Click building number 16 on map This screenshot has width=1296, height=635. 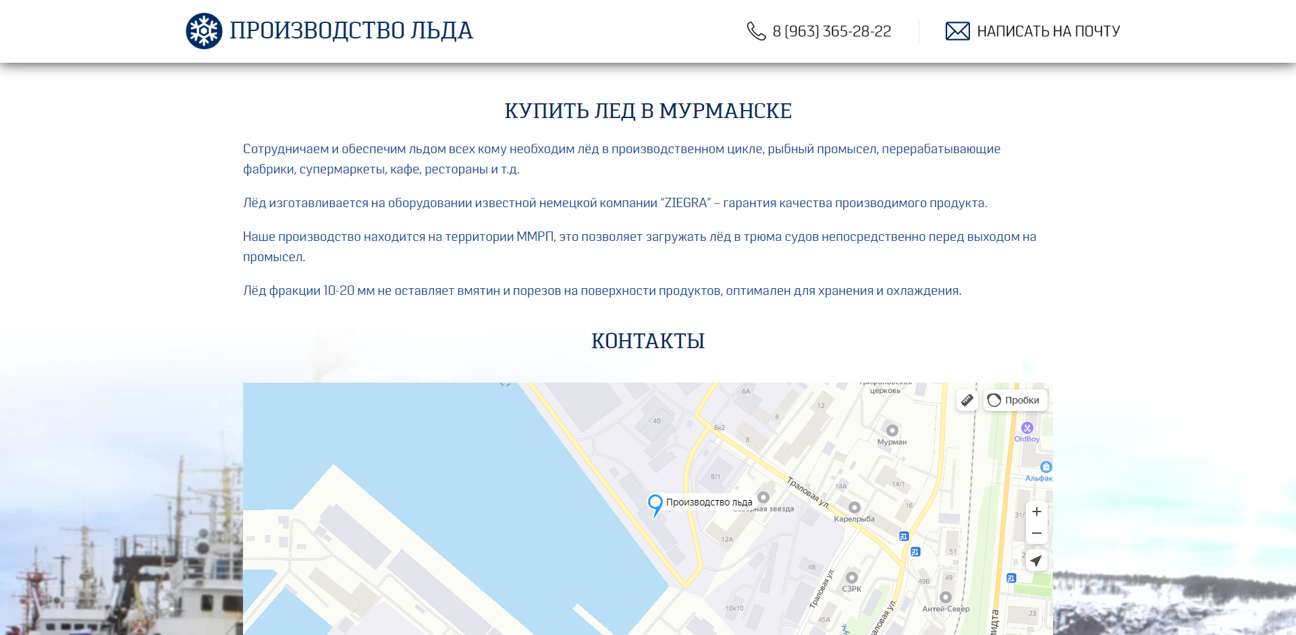tap(909, 505)
